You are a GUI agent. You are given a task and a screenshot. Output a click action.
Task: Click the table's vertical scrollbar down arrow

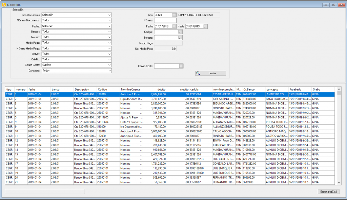[x=339, y=183]
